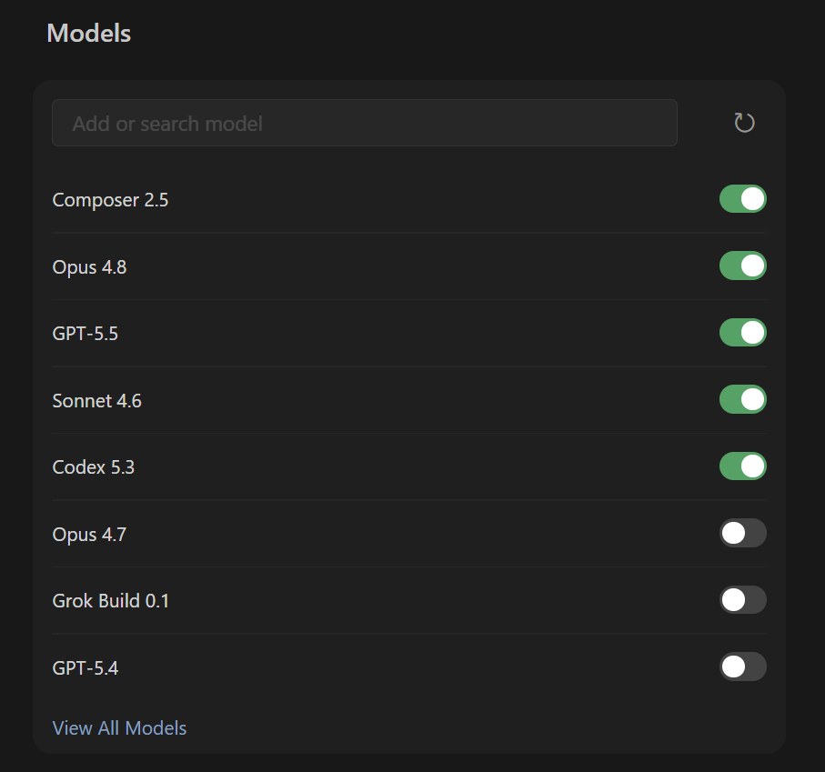Click the Composer 2.5 model name text

(x=110, y=200)
